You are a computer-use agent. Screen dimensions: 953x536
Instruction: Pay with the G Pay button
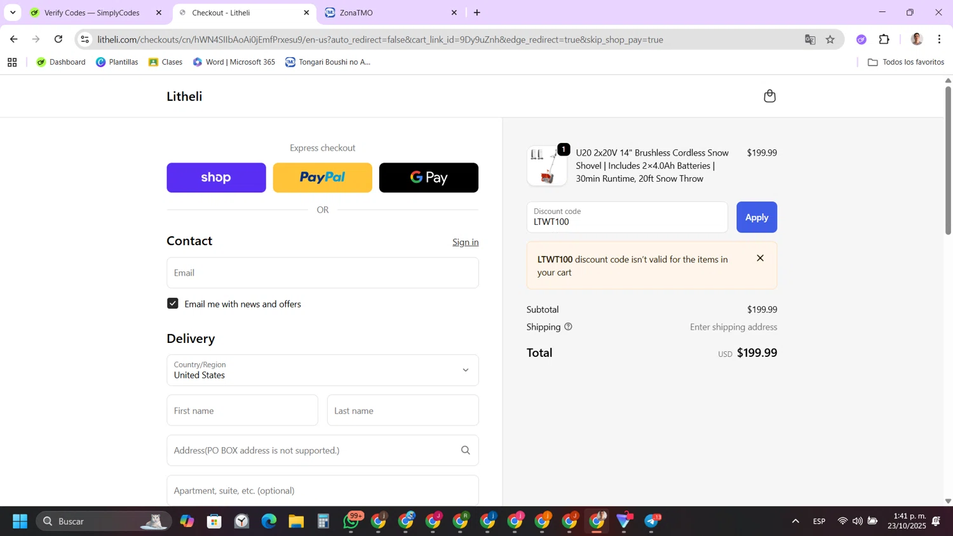coord(429,178)
